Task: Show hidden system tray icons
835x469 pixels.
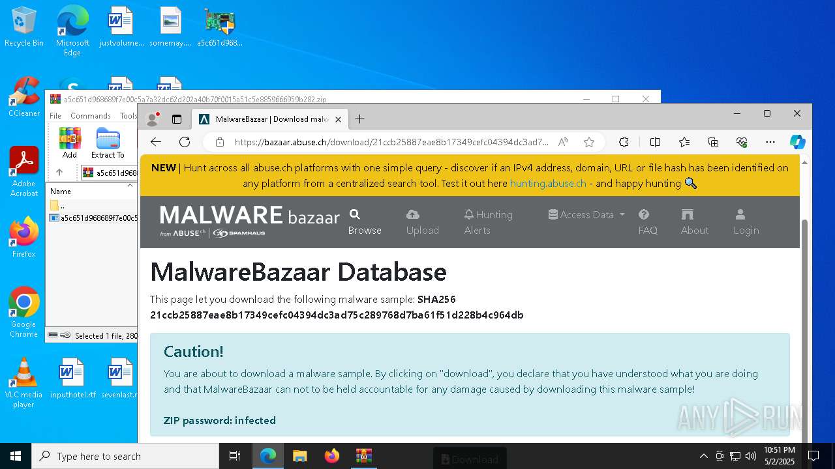Action: [x=703, y=456]
